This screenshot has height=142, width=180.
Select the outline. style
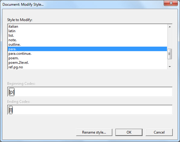point(87,45)
